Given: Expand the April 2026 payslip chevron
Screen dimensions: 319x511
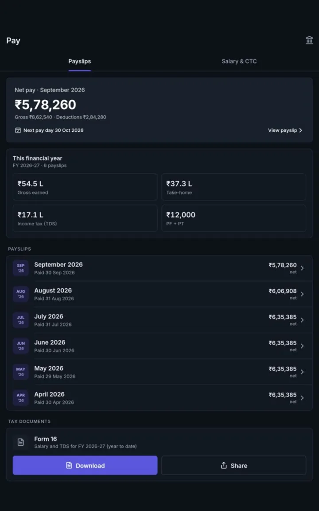Looking at the screenshot, I should coord(302,398).
